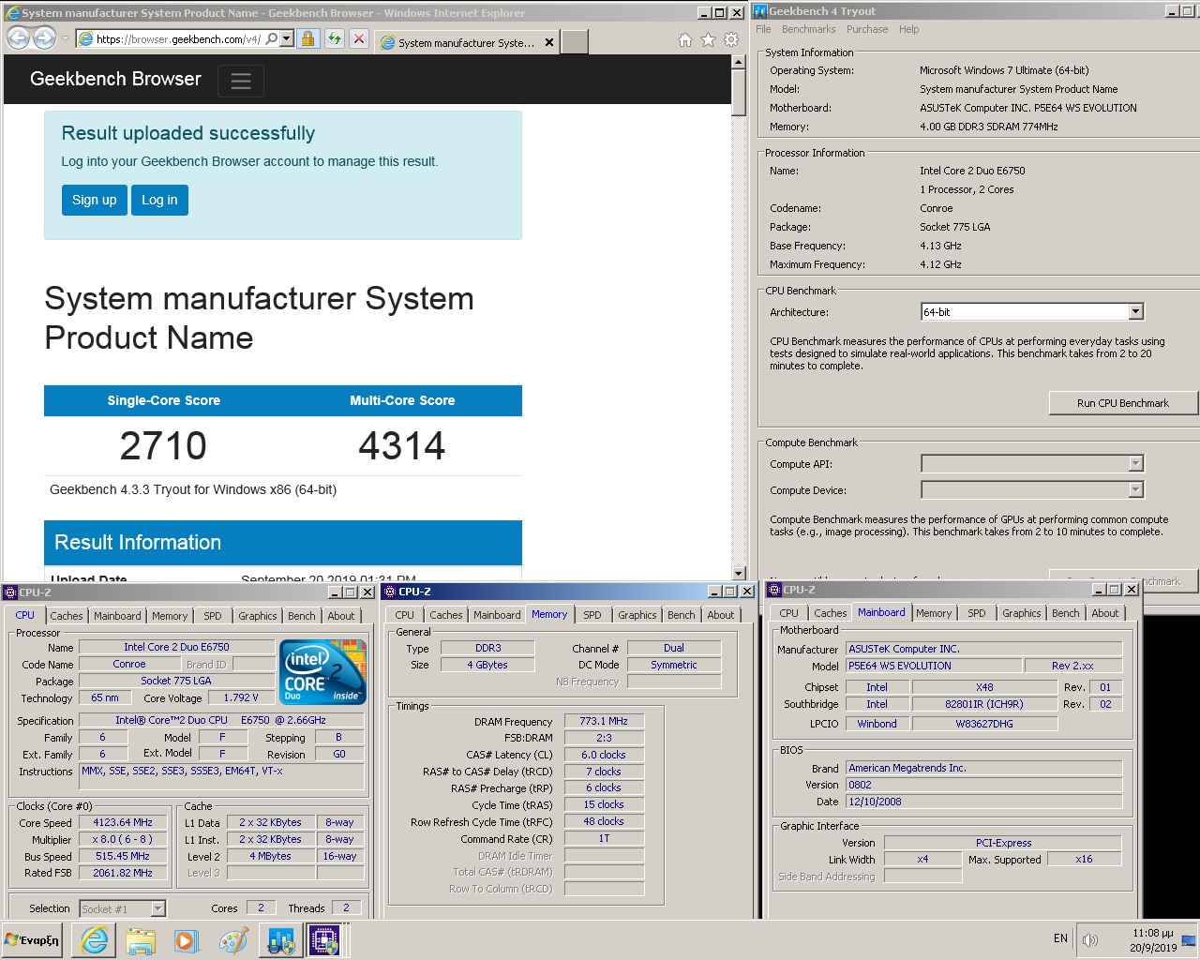Click the IE page vertical scrollbar thumb
Screen dimensions: 1200x960
(739, 92)
